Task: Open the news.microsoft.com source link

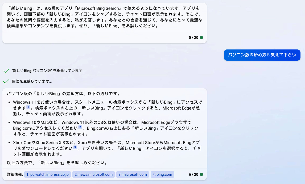Action: pyautogui.click(x=94, y=174)
